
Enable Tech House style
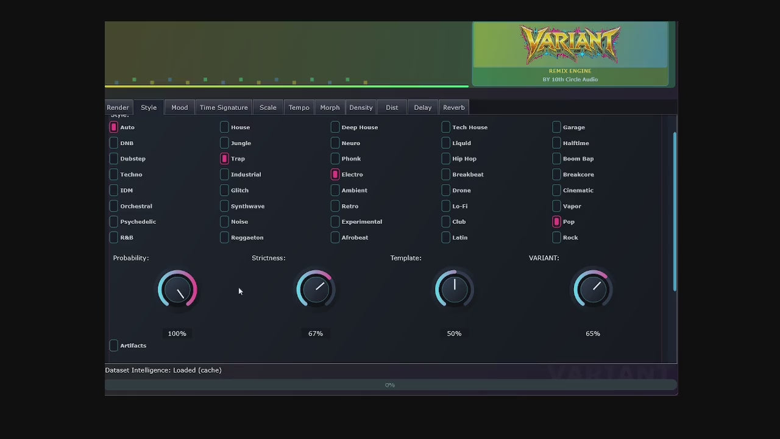pos(445,127)
